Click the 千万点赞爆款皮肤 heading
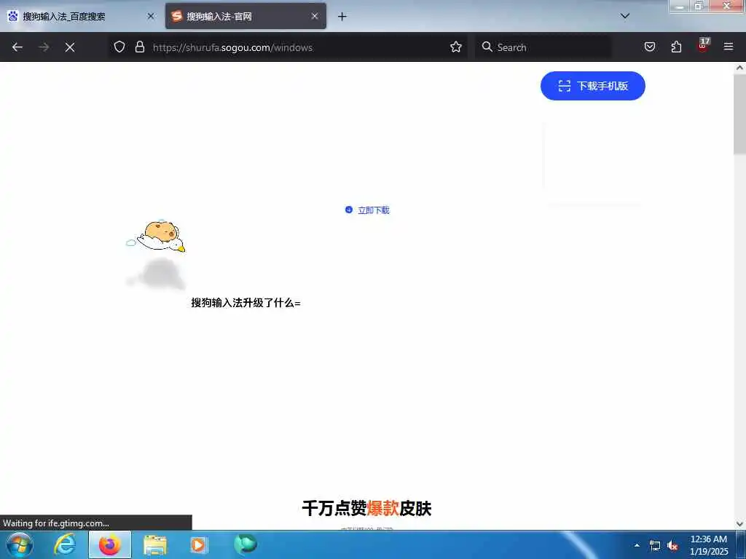 coord(366,508)
